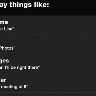Open the 'meeting at 9' row
Screen dimensions: 96x96
tap(48, 83)
